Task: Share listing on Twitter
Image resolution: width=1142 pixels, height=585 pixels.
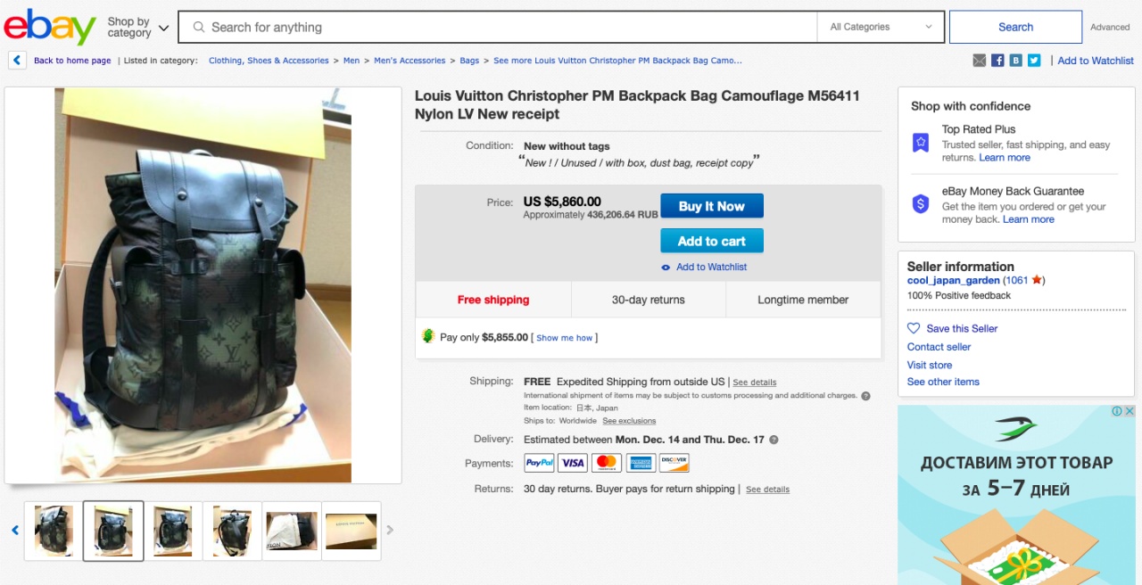Action: tap(1034, 61)
